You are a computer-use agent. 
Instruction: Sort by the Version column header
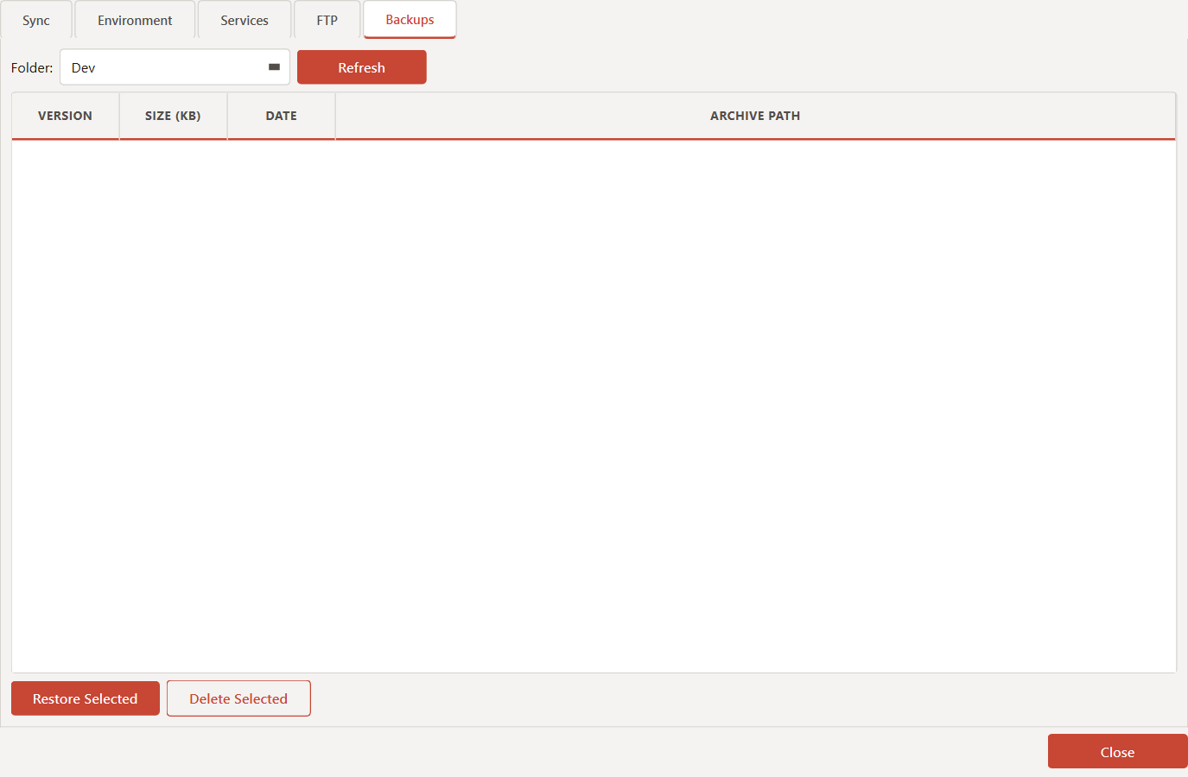[65, 116]
